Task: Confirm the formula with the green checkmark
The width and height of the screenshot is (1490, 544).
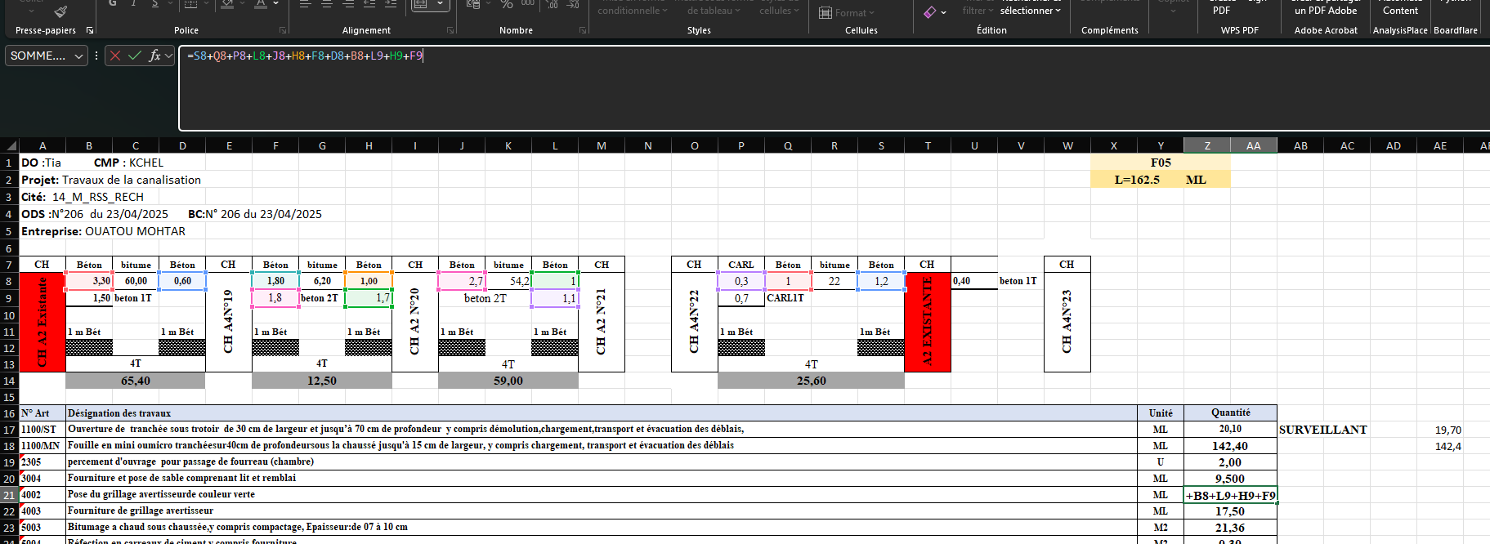Action: point(134,56)
